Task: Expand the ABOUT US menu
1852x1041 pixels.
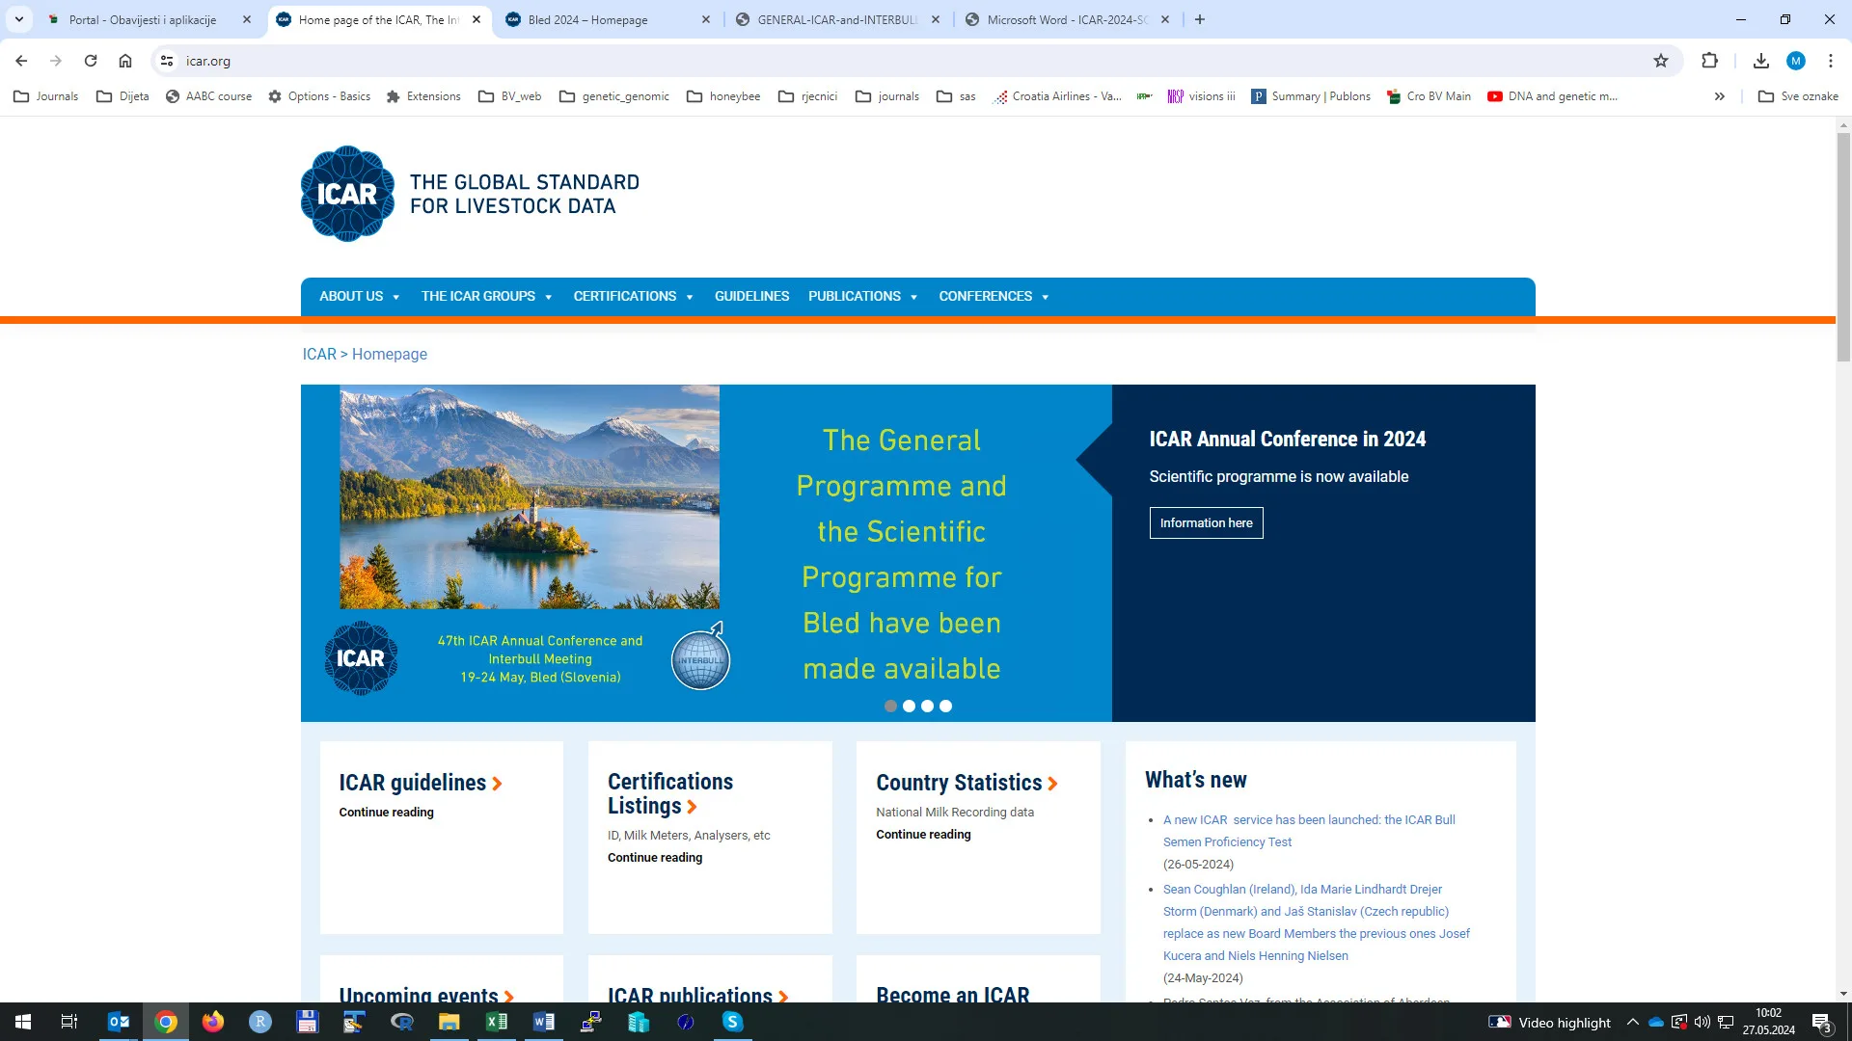Action: pos(359,296)
